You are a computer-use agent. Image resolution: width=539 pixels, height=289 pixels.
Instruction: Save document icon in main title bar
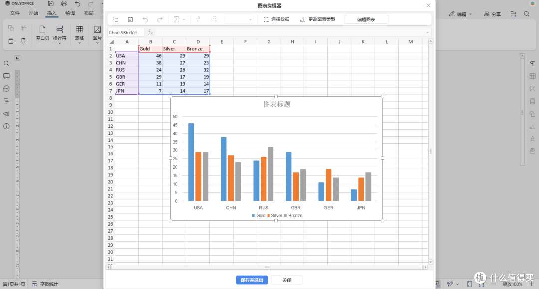[x=50, y=4]
